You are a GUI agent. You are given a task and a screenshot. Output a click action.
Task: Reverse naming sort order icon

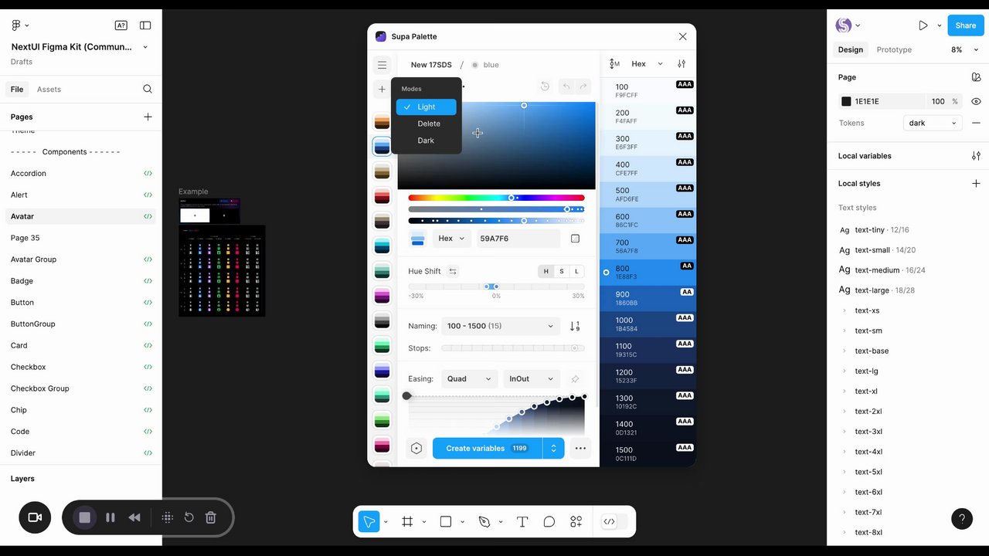(x=575, y=327)
